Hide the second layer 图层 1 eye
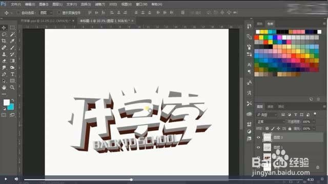 tap(258, 147)
